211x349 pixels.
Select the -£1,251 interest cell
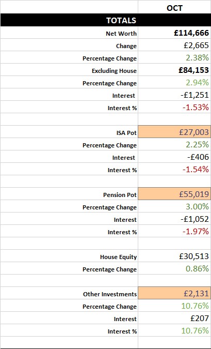[174, 95]
